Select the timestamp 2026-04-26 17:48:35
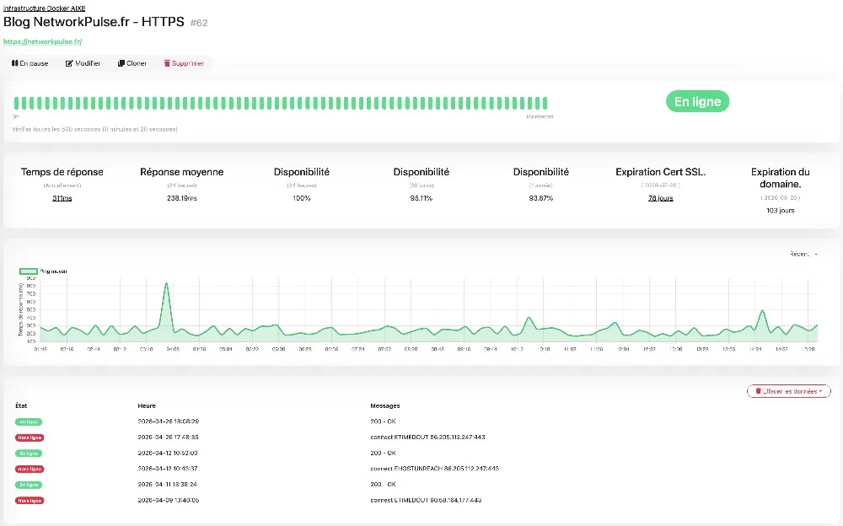Viewport: 843px width, 526px height. pyautogui.click(x=169, y=437)
